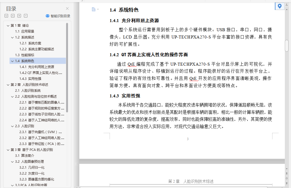The image size is (291, 188).
Task: Open 1.4.1 充分利用班上资源 entry
Action: pyautogui.click(x=37, y=67)
